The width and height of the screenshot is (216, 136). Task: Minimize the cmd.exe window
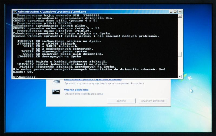(171, 12)
